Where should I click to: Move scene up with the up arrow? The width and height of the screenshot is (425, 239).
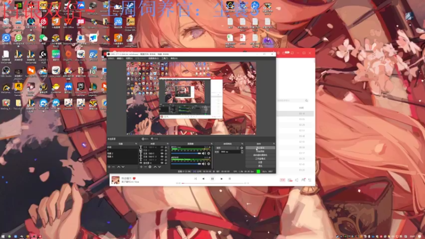(118, 167)
